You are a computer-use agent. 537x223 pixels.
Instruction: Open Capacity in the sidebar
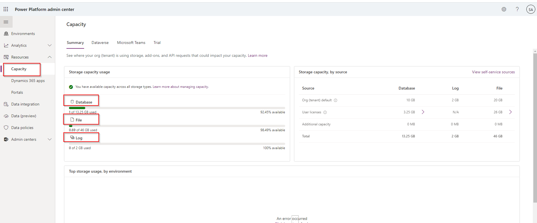click(19, 69)
